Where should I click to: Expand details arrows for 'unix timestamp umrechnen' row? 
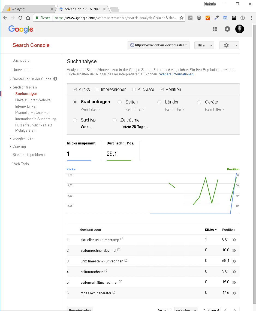[234, 261]
